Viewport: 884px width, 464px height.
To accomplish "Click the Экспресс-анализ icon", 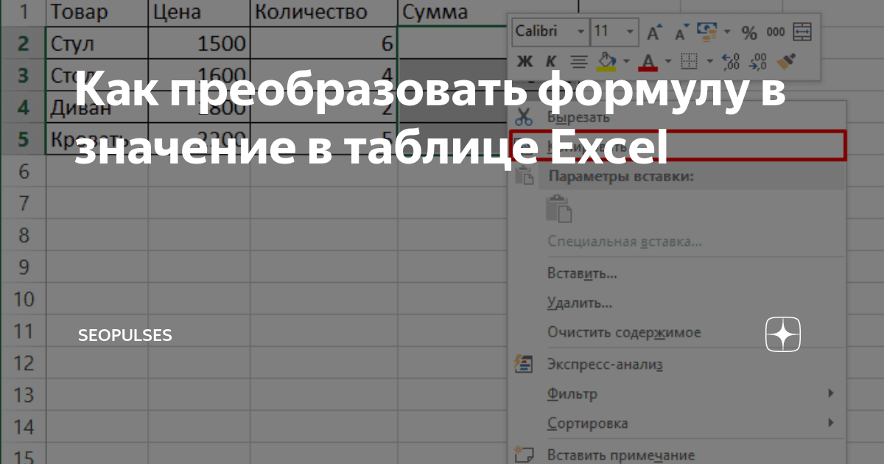I will [x=525, y=364].
